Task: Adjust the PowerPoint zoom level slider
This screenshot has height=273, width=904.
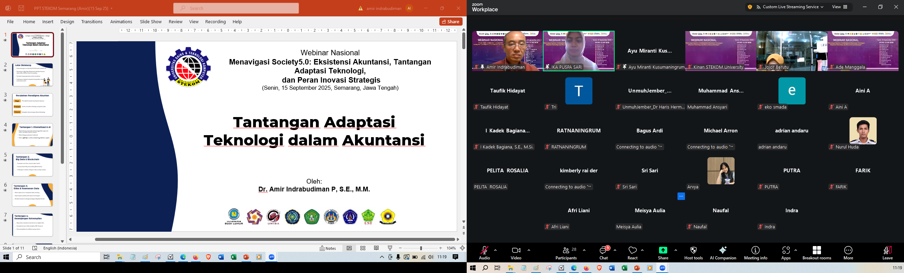Action: [421, 248]
